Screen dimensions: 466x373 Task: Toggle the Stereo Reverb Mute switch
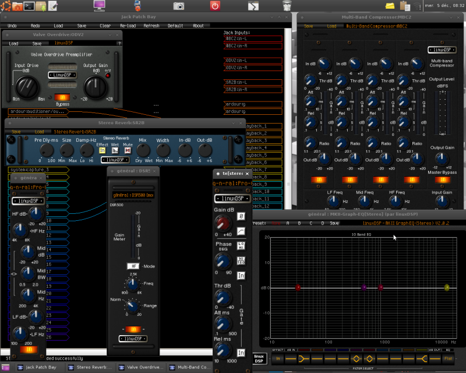click(x=127, y=150)
